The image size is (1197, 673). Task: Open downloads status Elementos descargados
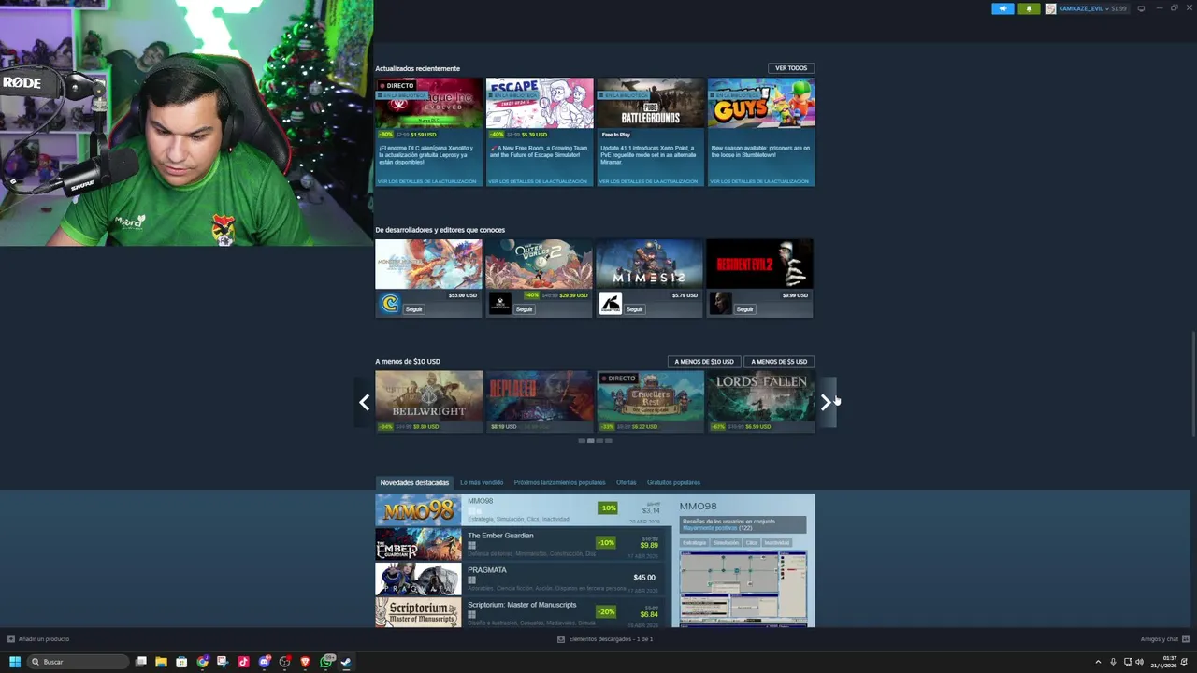[x=605, y=639]
